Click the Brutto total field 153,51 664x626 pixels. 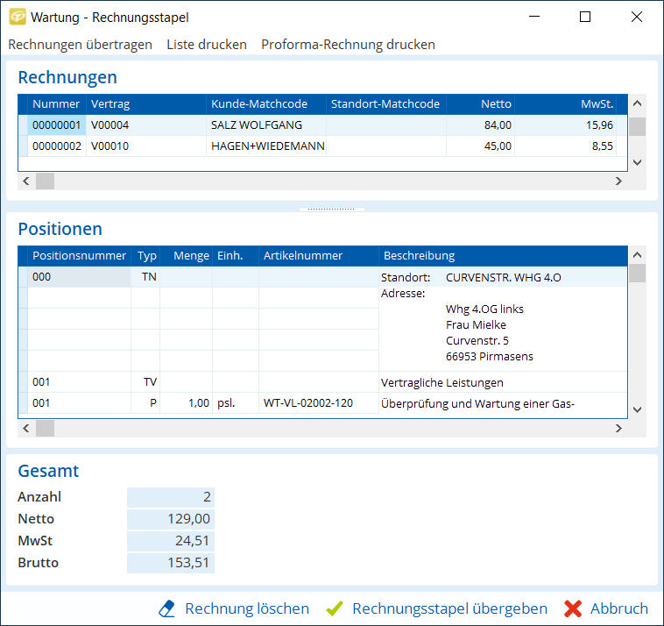point(171,563)
